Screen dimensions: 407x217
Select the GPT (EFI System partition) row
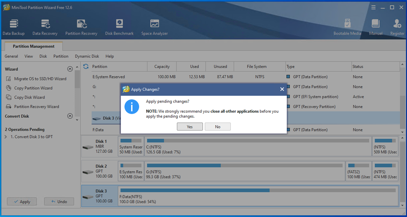[245, 97]
